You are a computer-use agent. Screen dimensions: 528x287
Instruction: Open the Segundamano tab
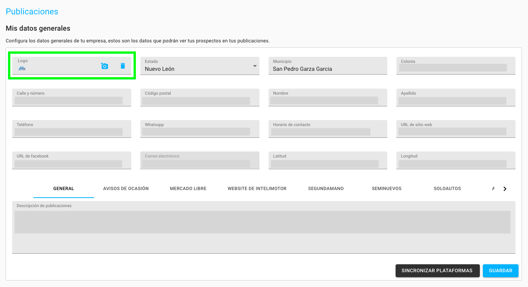(326, 189)
